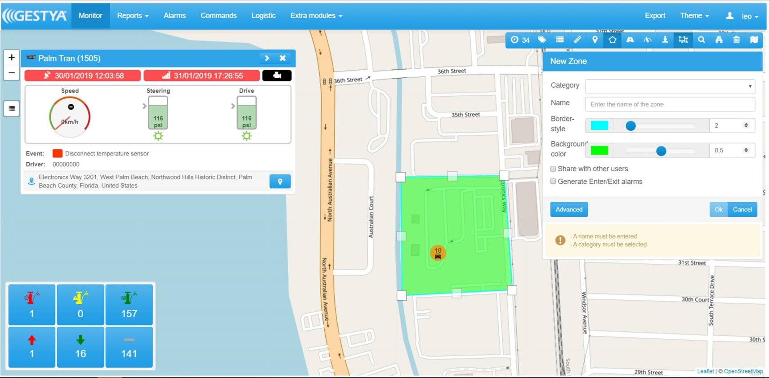This screenshot has width=769, height=378.
Task: Go to the Alarms tab
Action: [174, 16]
